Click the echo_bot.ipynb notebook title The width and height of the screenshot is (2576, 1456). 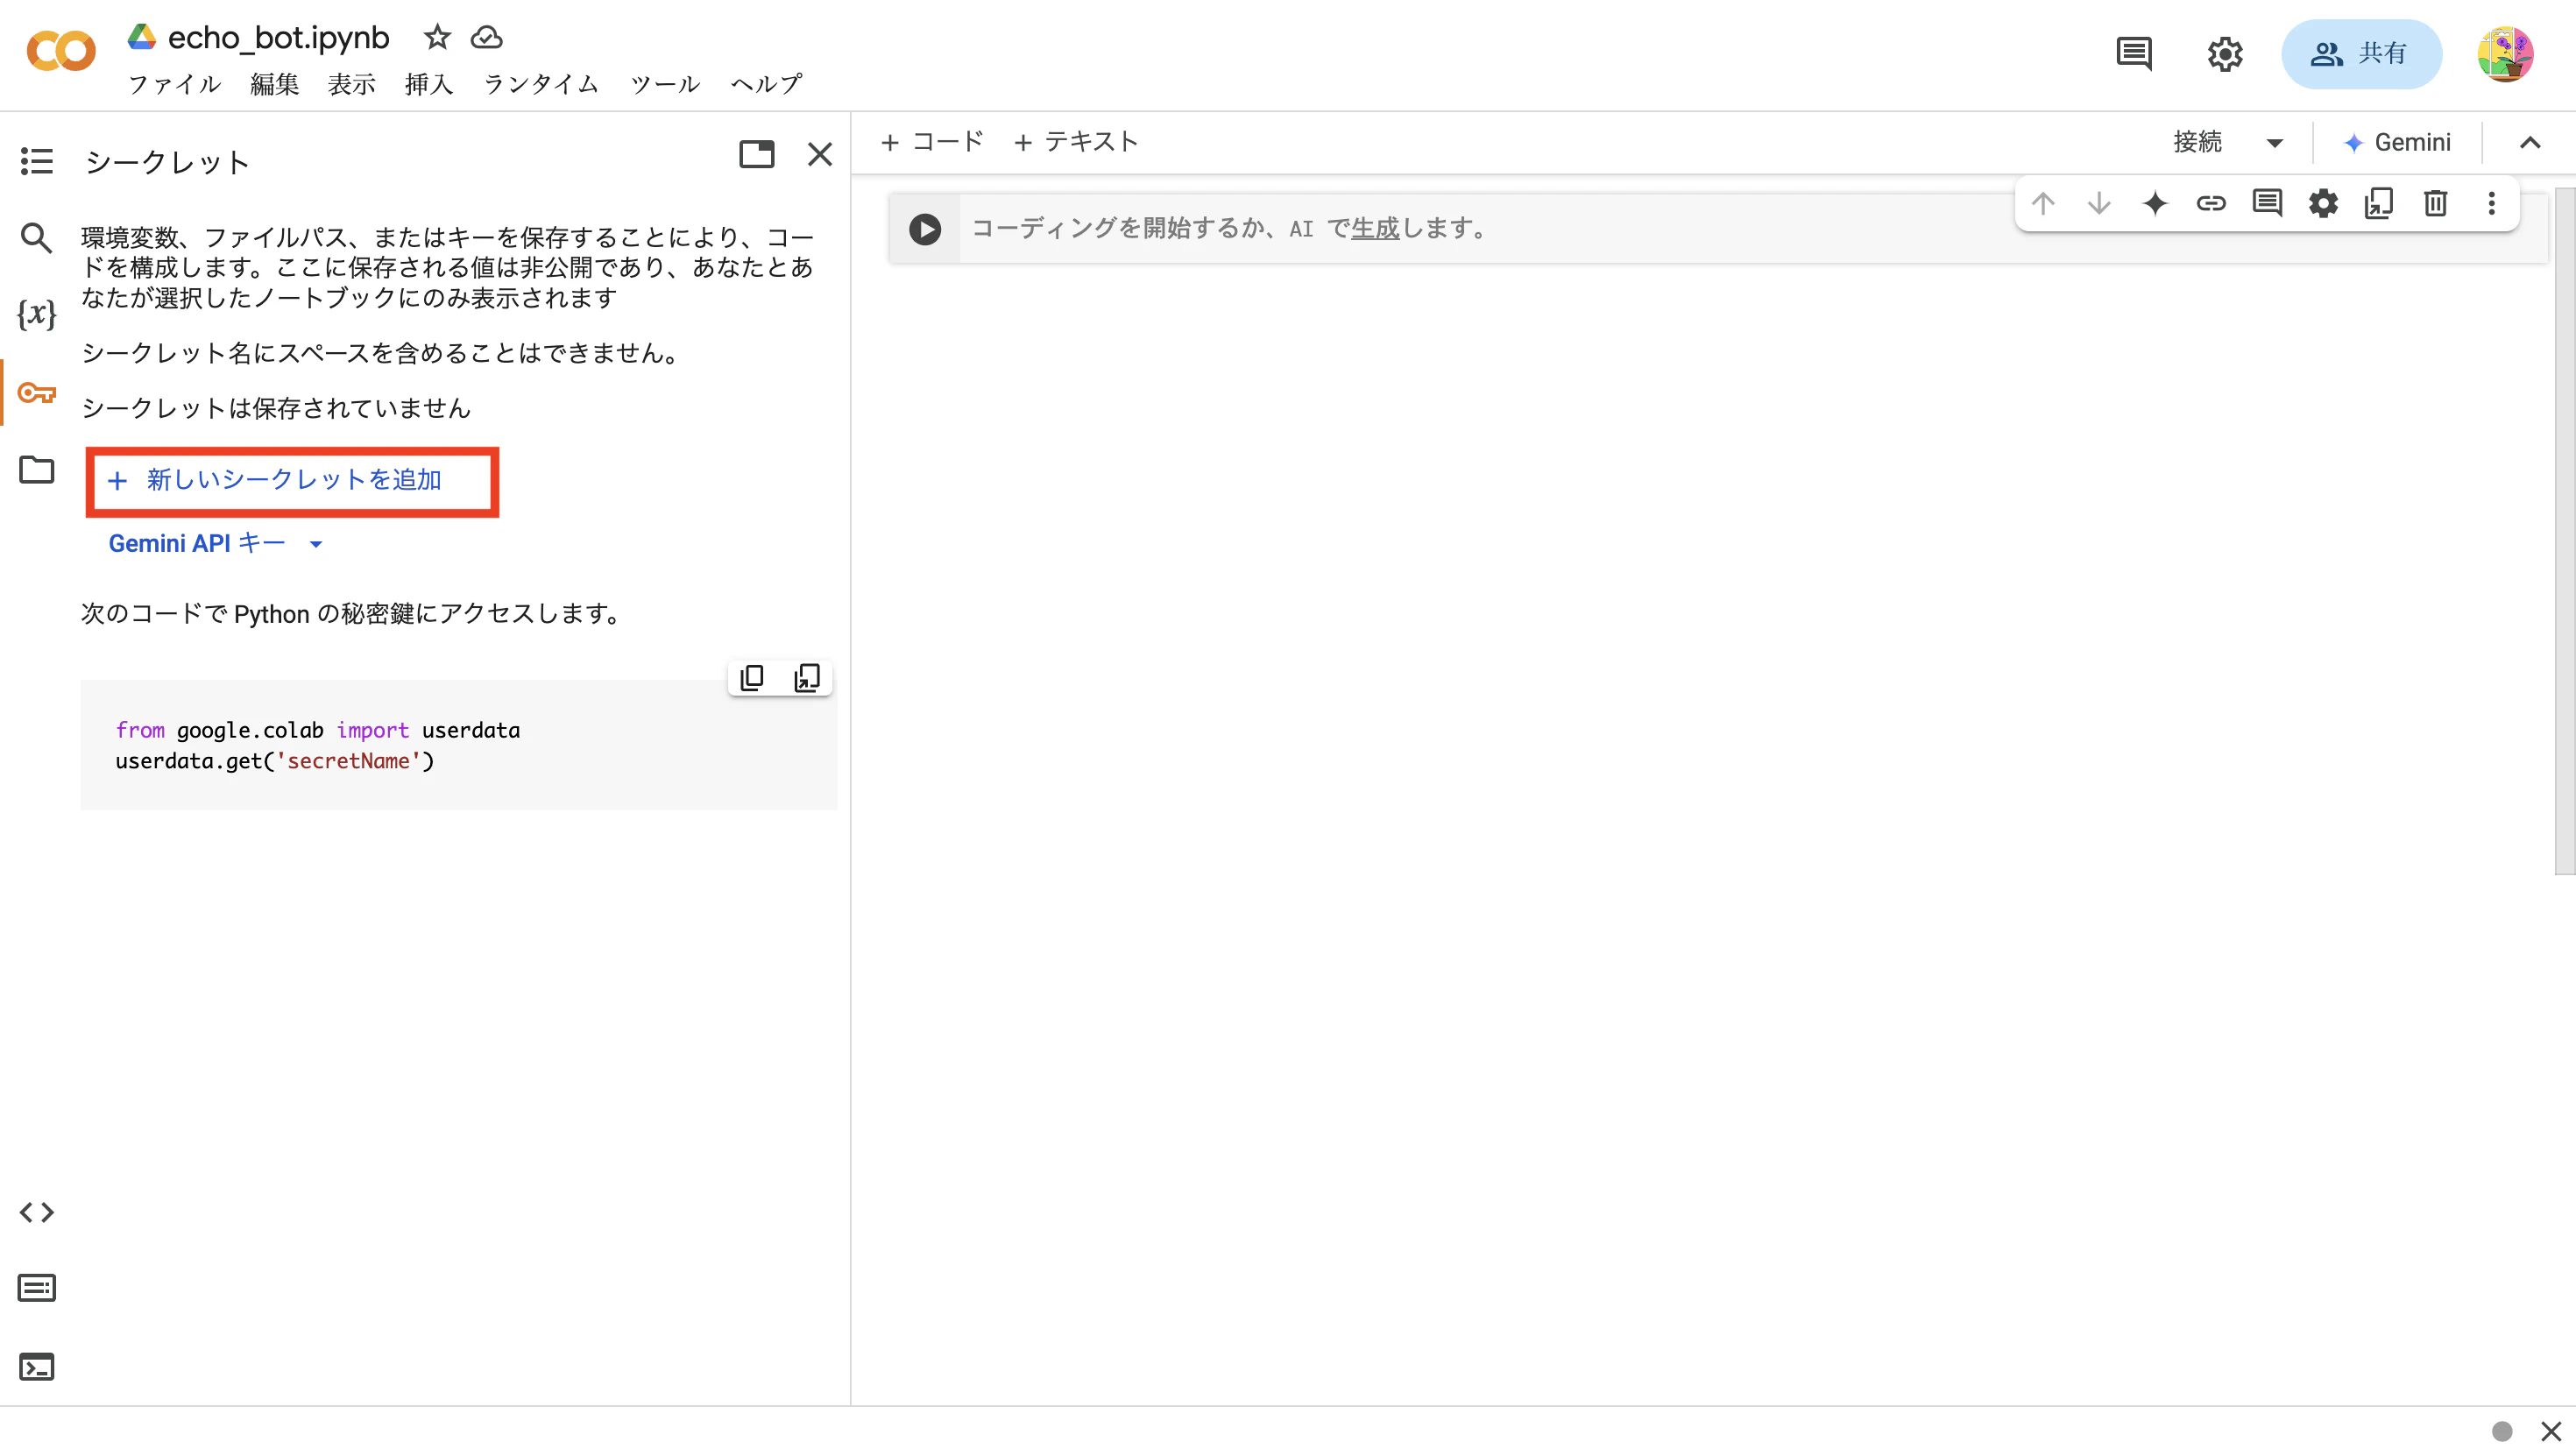point(278,37)
